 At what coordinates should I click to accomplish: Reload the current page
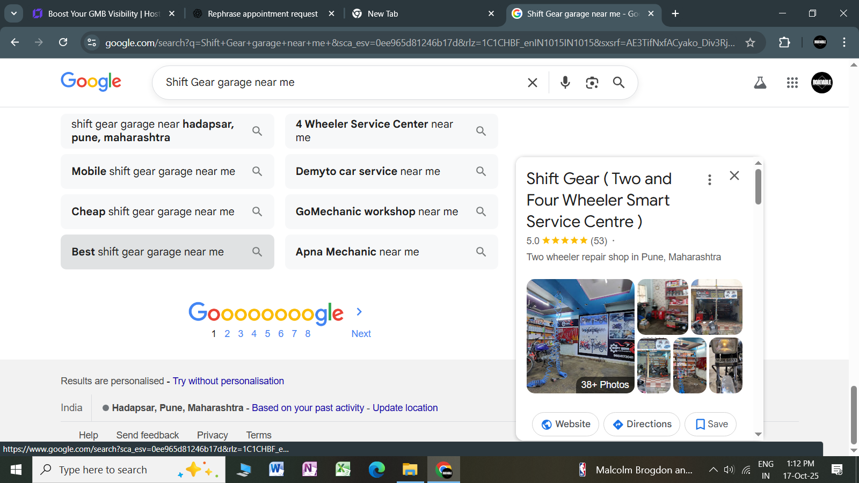coord(63,42)
